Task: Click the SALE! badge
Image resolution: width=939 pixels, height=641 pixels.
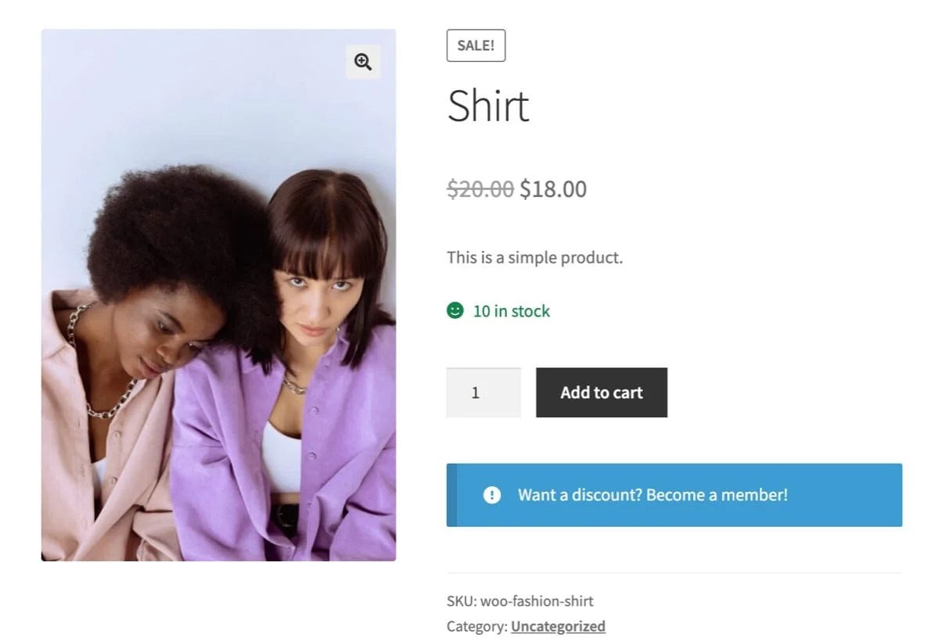Action: tap(476, 45)
